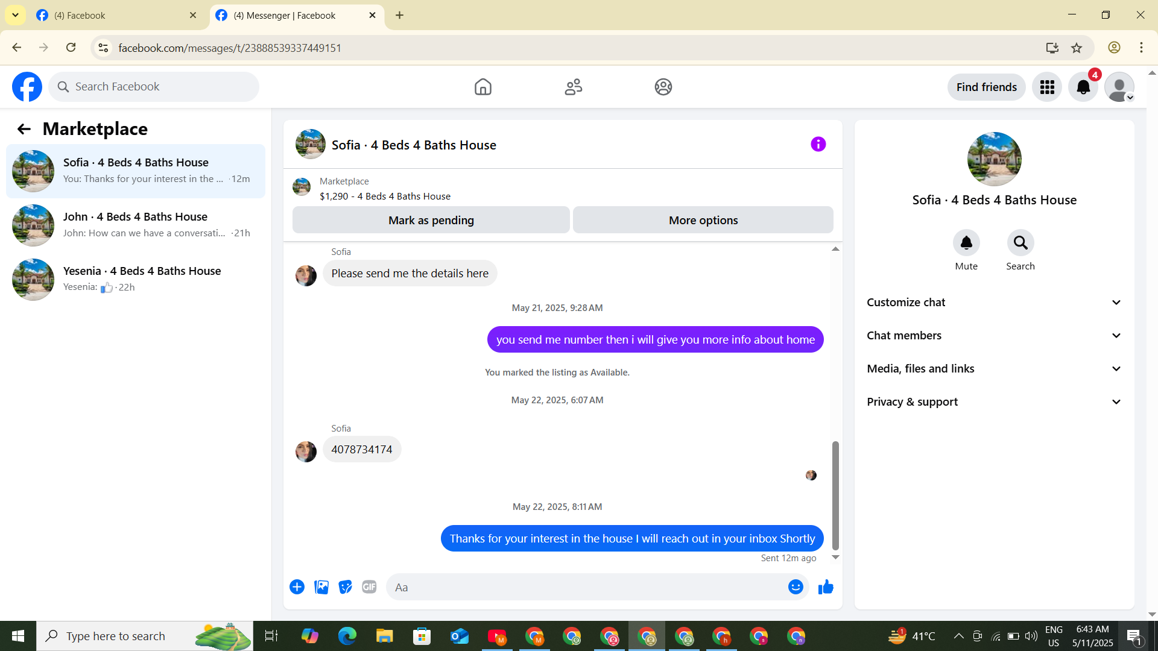
Task: Open Chrome three-dot menu
Action: coord(1141,48)
